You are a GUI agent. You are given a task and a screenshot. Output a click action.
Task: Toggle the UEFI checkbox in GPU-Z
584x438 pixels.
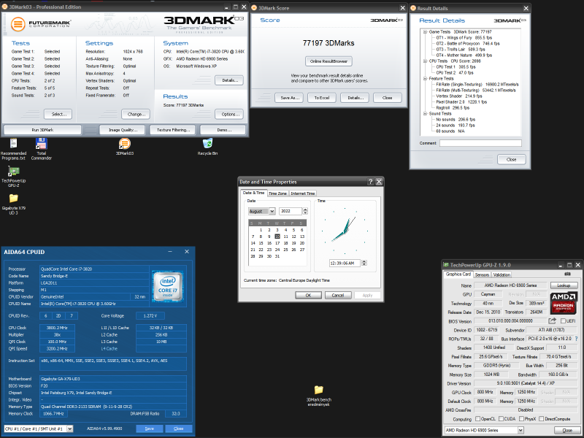pos(563,320)
